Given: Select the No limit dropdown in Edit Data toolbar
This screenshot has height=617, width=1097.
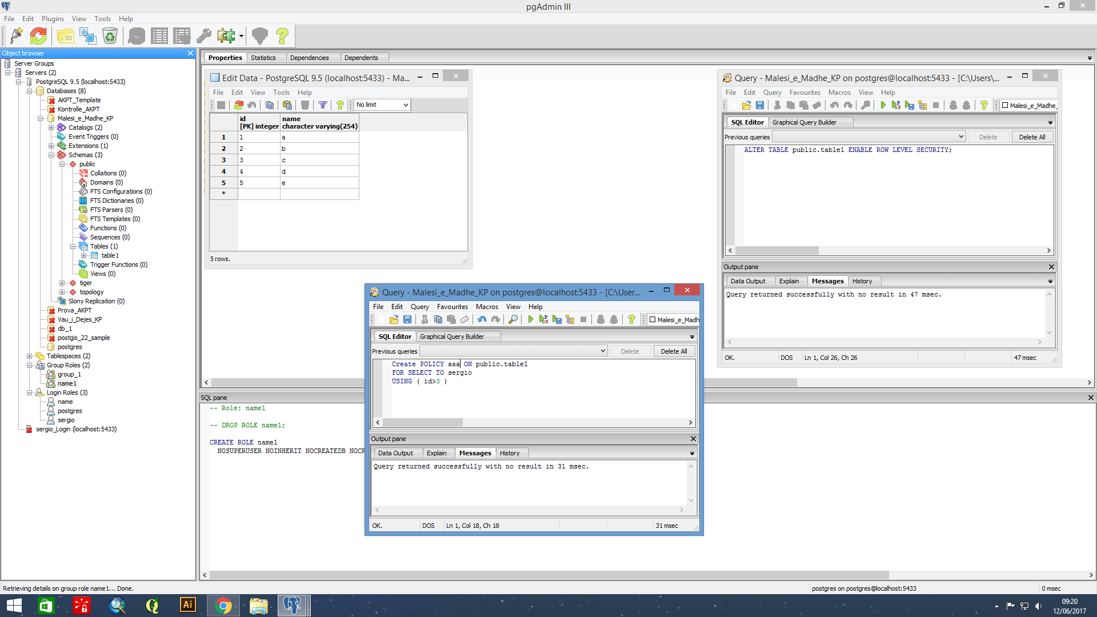Looking at the screenshot, I should [380, 104].
